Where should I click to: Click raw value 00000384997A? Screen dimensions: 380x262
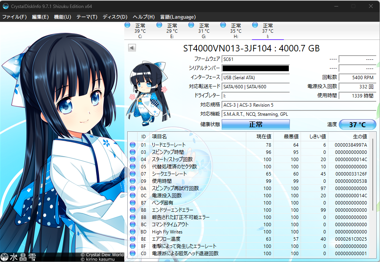click(x=351, y=145)
